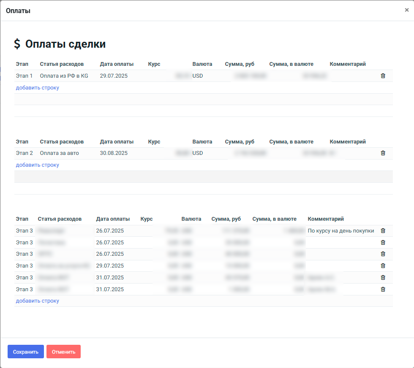Delete the first Этап 3 row dated 31.07.2025
414x368 pixels.
click(x=383, y=278)
